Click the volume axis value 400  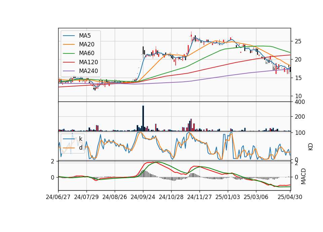click(300, 102)
